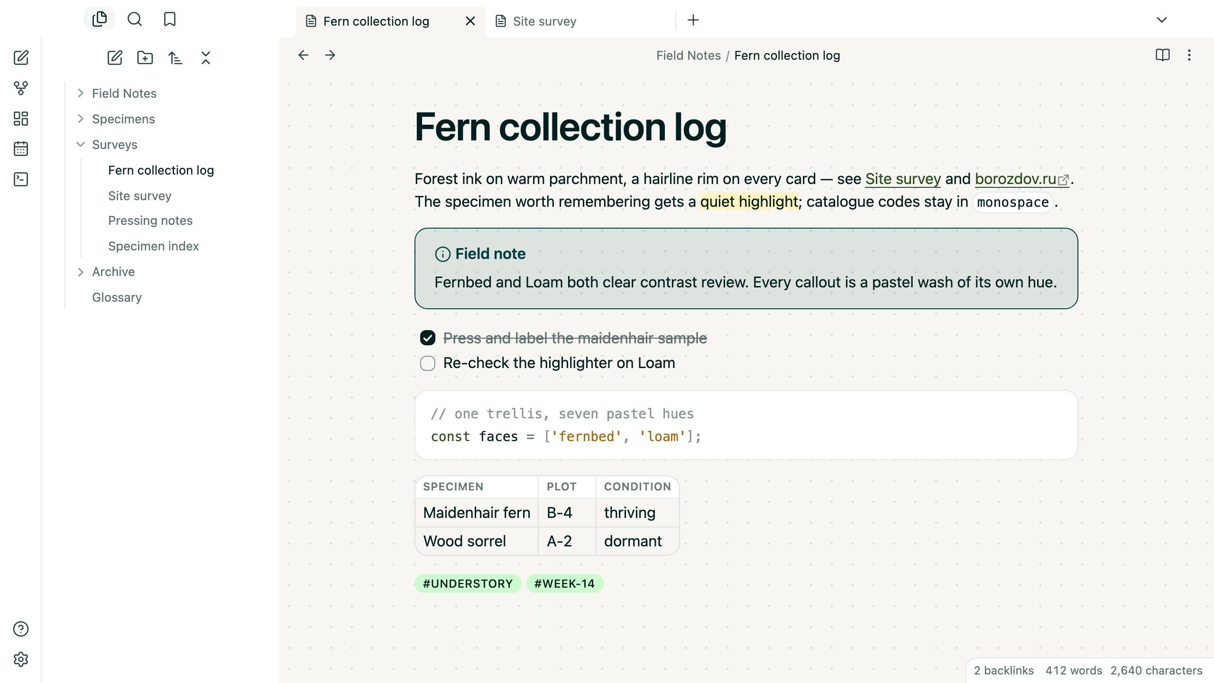Open command palette terminal icon
The image size is (1214, 683).
coord(21,179)
